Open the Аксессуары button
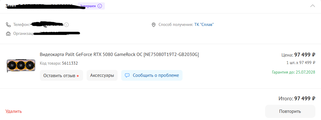321x120 pixels. tap(102, 75)
